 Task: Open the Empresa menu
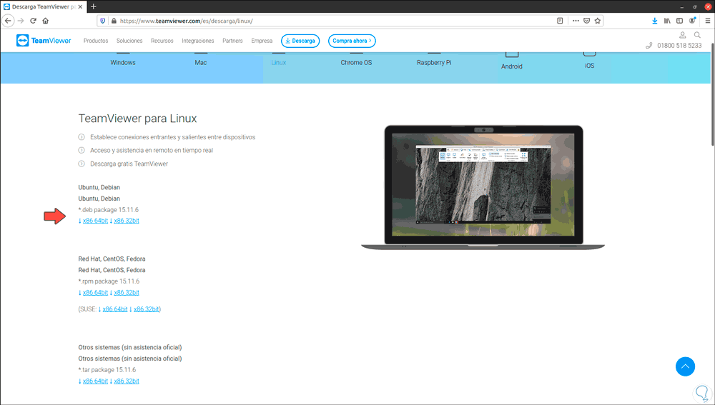point(262,41)
